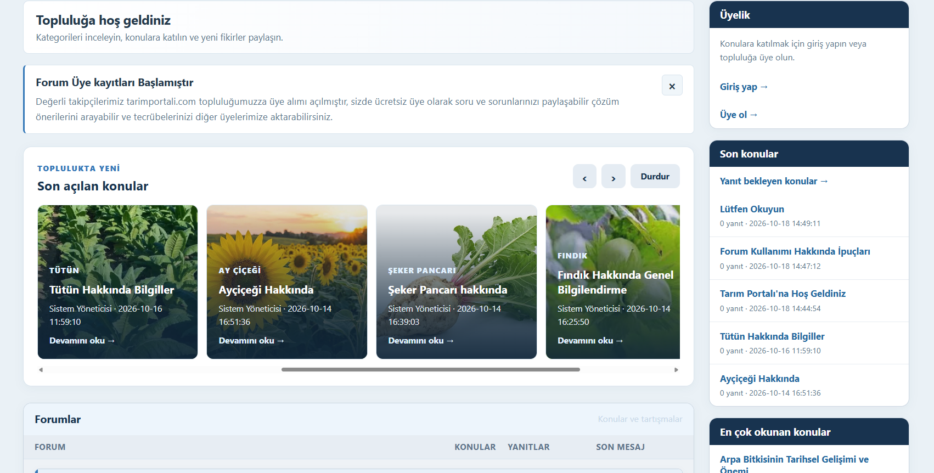Open Forum Kullanımı Hakkında İpuçları topic
The image size is (934, 473).
tap(795, 251)
